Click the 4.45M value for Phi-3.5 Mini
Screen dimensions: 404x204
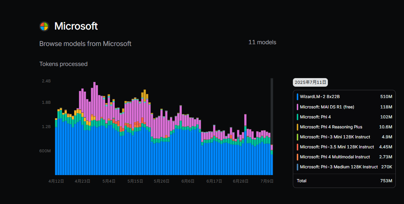(386, 147)
